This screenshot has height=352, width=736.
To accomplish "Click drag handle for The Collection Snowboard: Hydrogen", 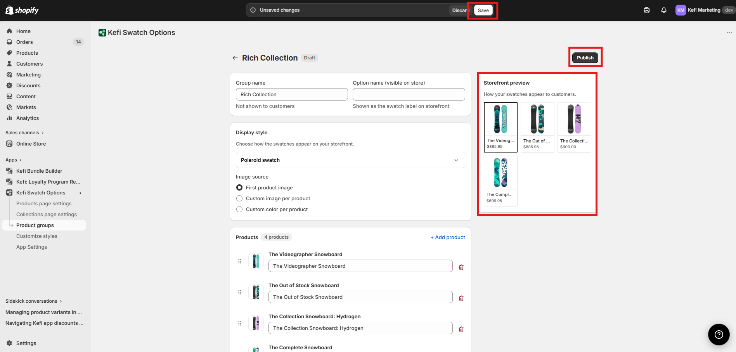I will coord(240,323).
